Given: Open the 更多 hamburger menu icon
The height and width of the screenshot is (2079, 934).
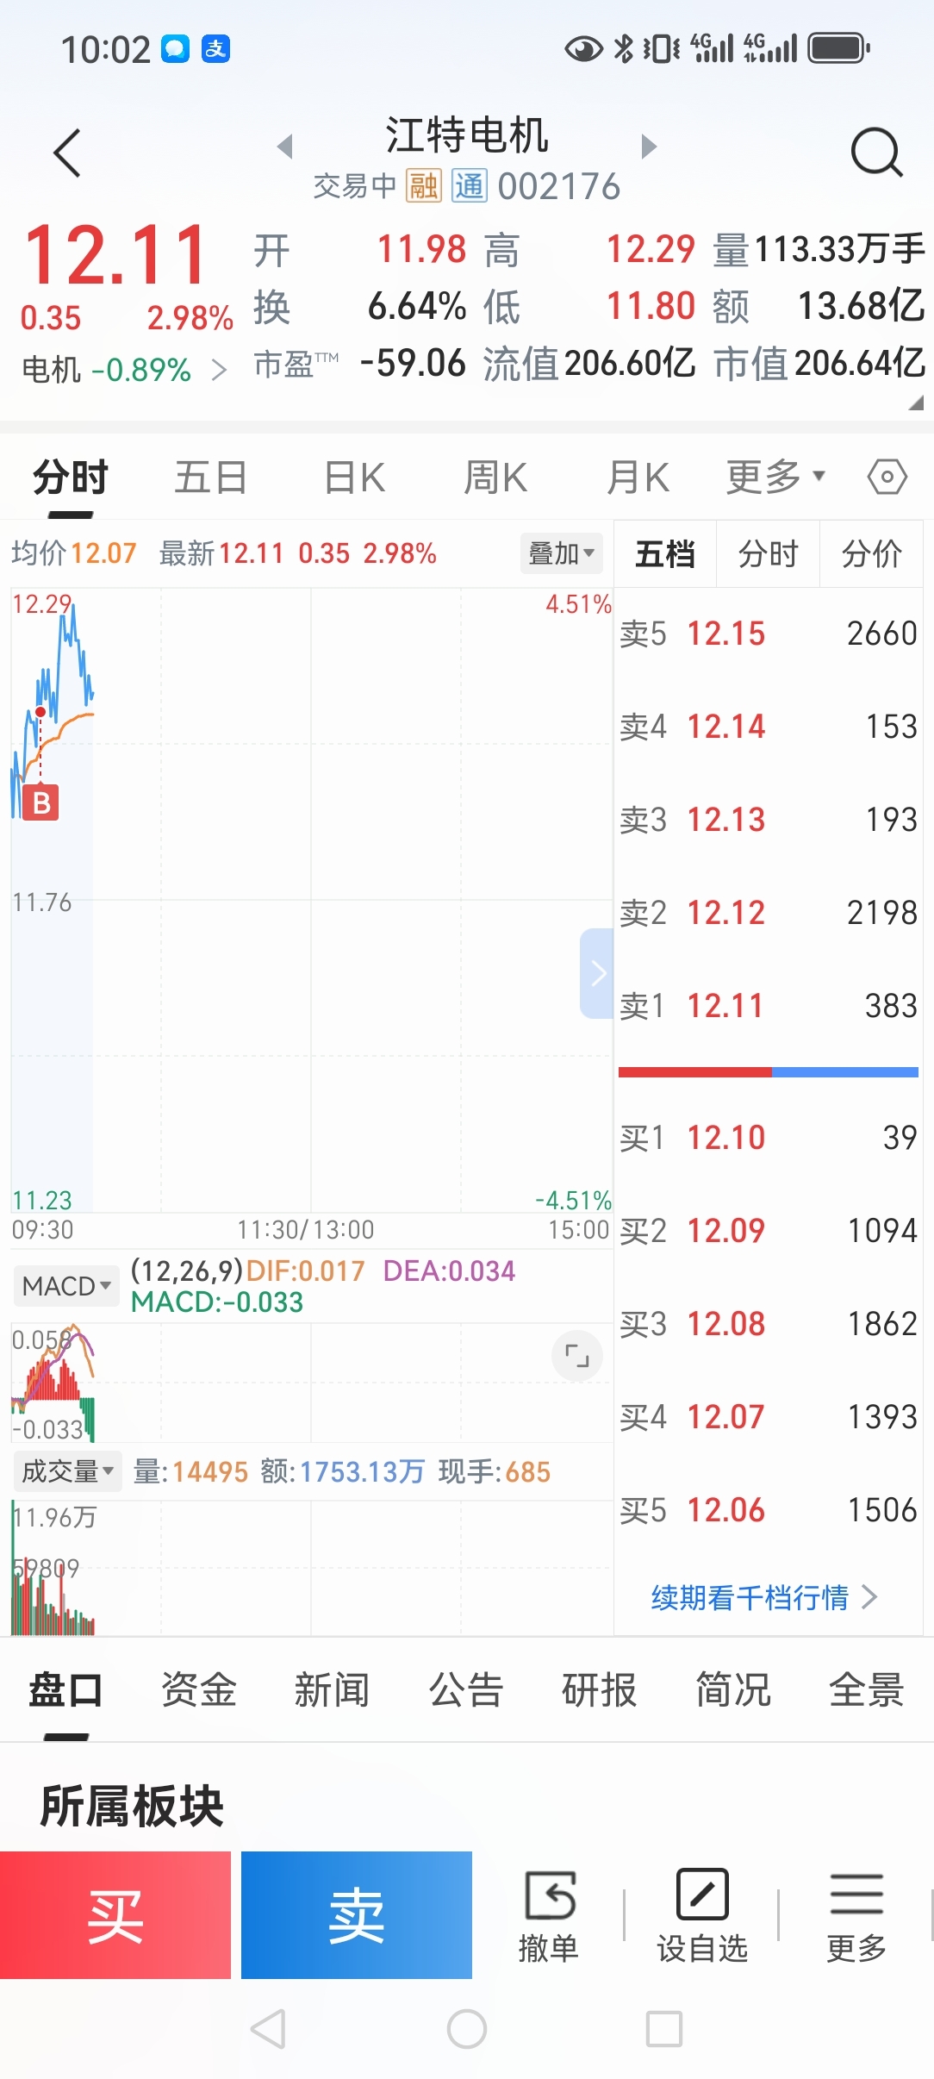Looking at the screenshot, I should pos(856,1915).
